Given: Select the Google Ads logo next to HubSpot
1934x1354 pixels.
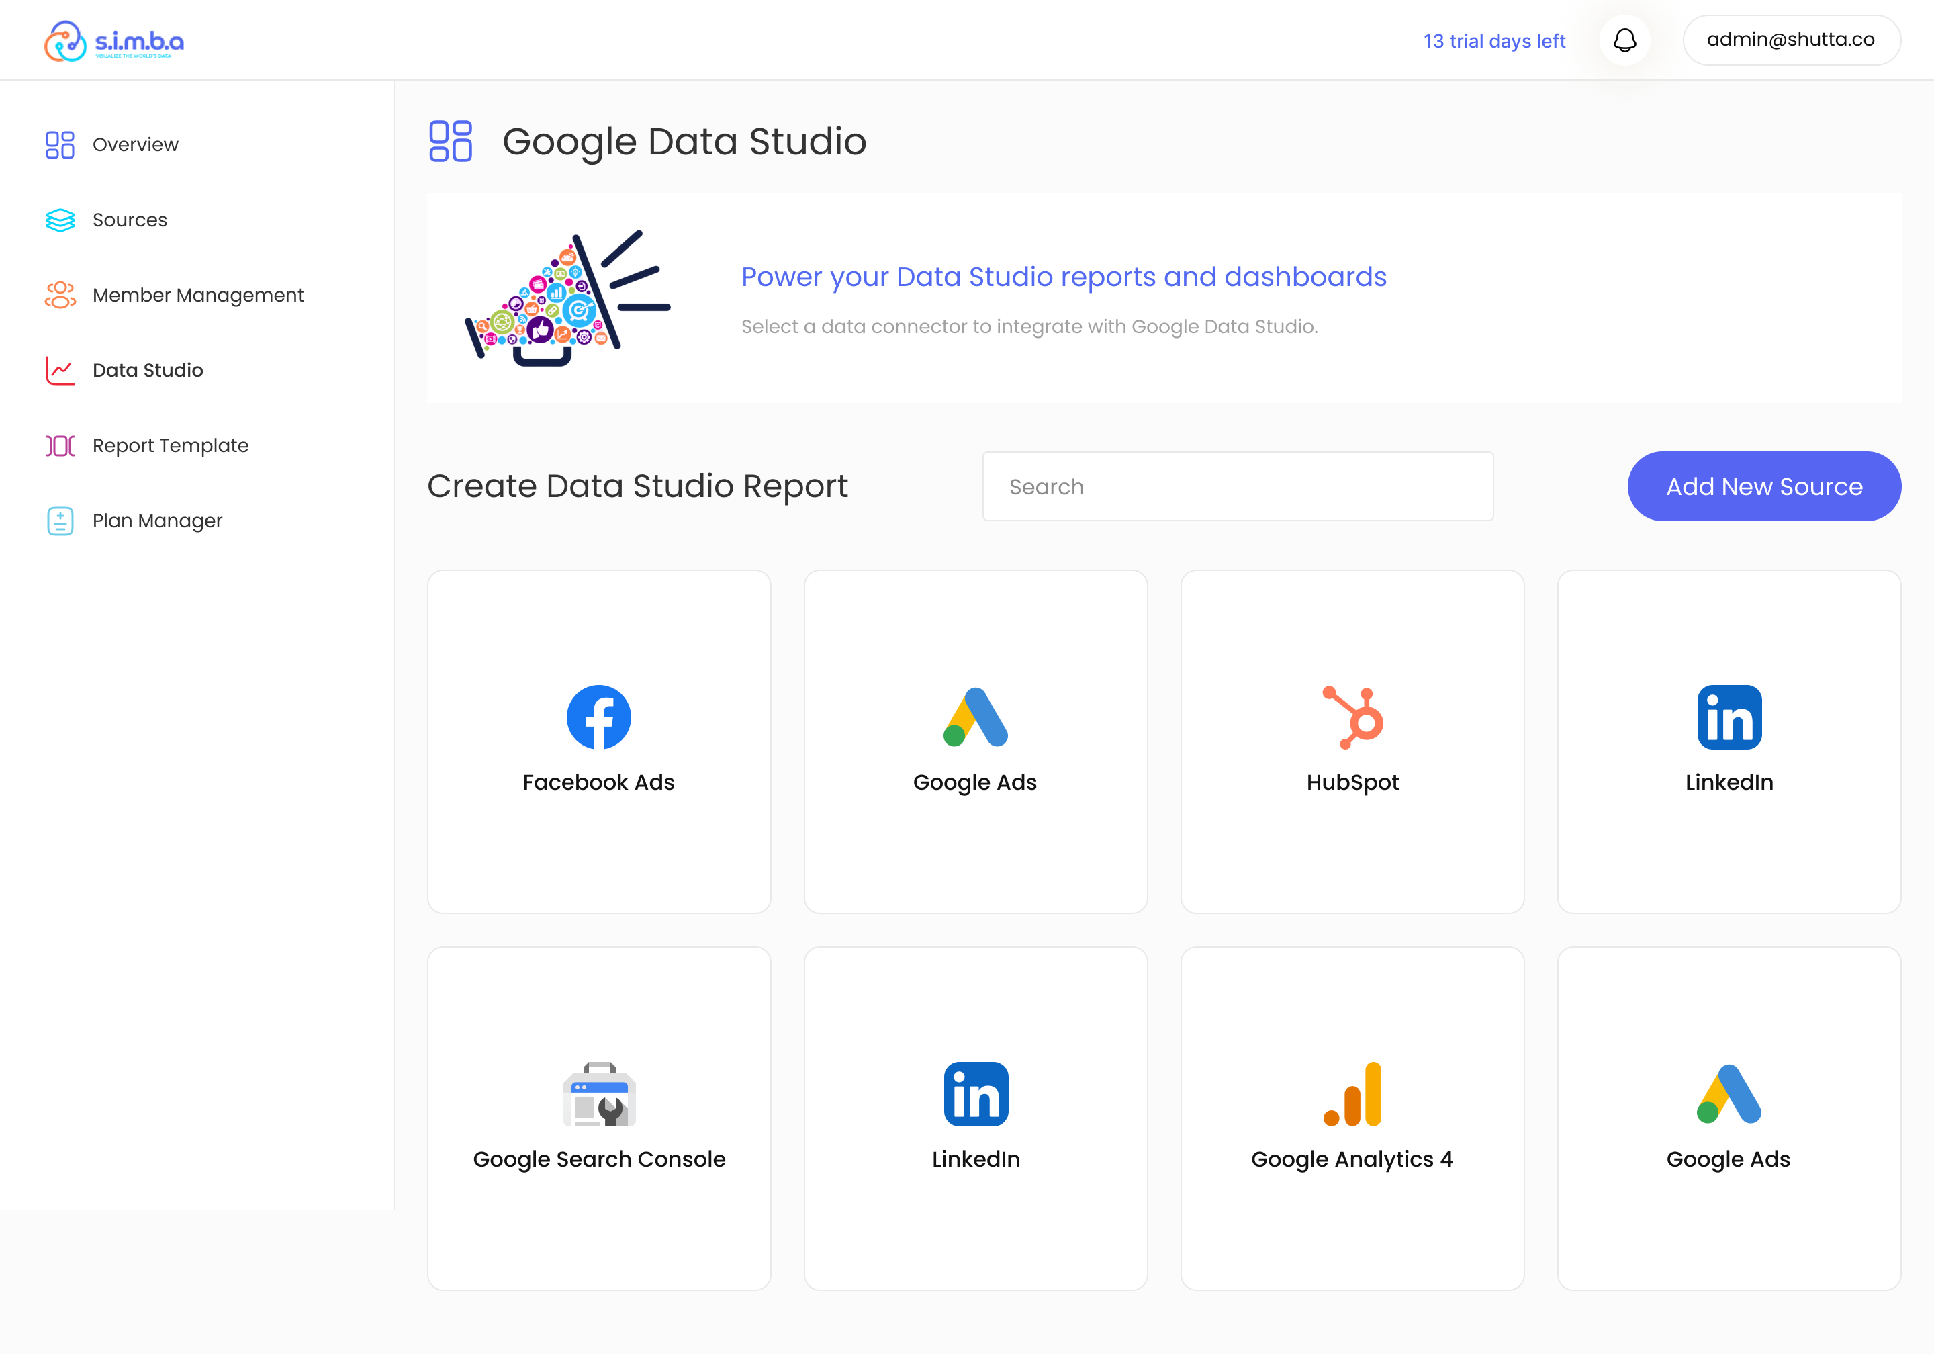Looking at the screenshot, I should pyautogui.click(x=976, y=717).
